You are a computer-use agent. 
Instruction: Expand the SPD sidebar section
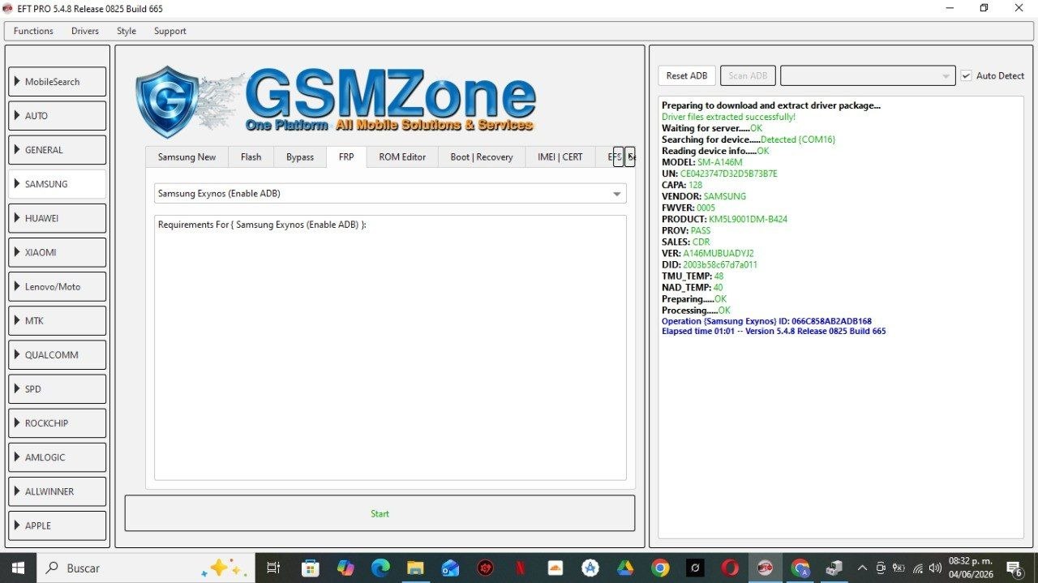click(x=58, y=389)
